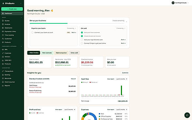This screenshot has height=120, width=192.
Task: Open the Cash flow Last 12 months dropdown
Action: click(122, 79)
